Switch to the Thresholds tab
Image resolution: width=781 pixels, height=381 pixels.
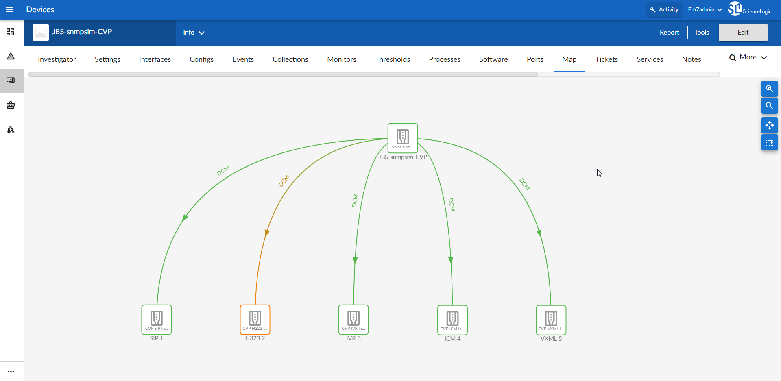click(x=393, y=59)
